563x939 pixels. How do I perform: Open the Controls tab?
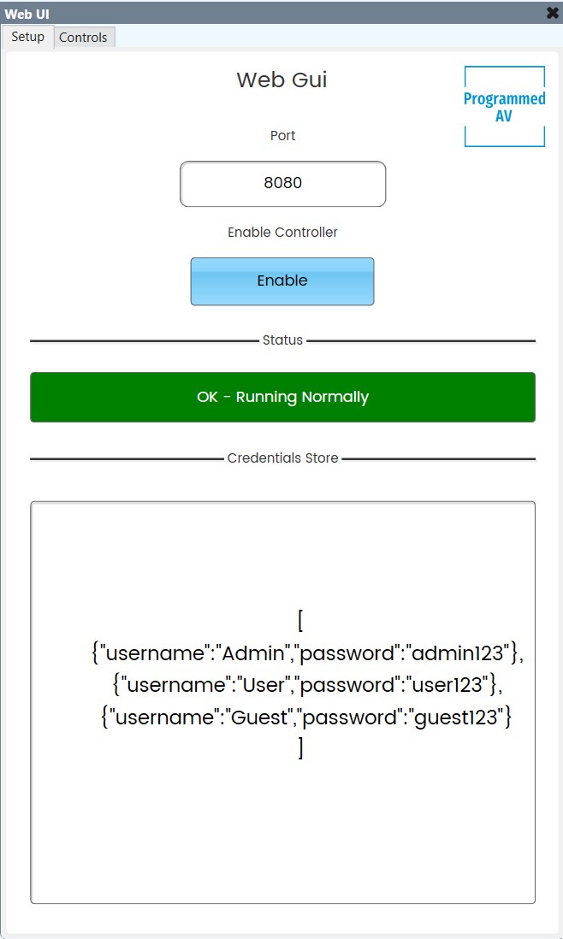click(x=83, y=37)
